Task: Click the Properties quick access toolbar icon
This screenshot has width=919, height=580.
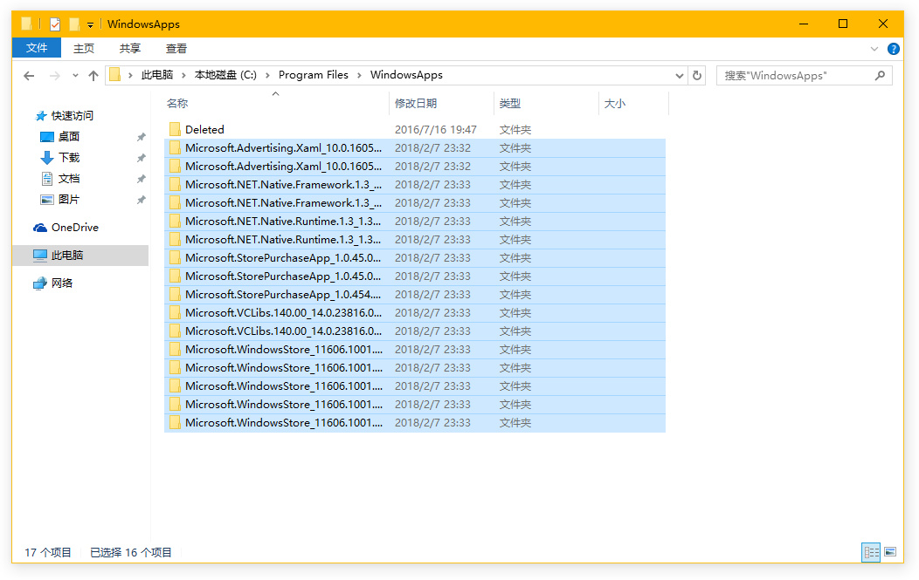Action: pyautogui.click(x=55, y=24)
